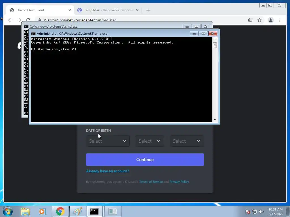Launch Windows Media Player from taskbar
The height and width of the screenshot is (217, 290).
point(42,211)
